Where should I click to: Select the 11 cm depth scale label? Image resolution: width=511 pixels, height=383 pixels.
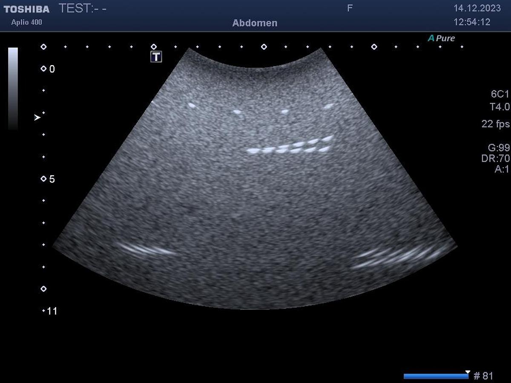pyautogui.click(x=52, y=311)
